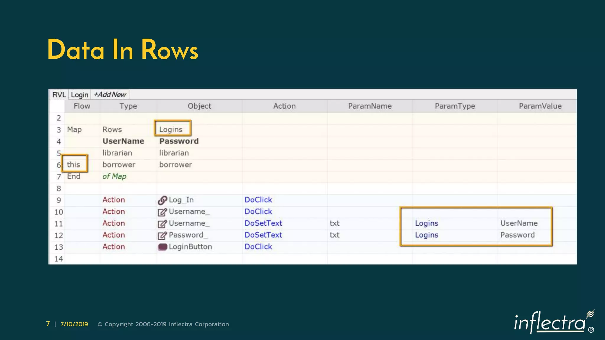Click DoClick on the LoginButton row
Viewport: 605px width, 340px height.
pos(258,247)
